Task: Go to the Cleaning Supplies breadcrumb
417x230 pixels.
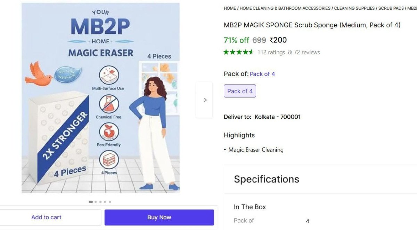Action: (x=354, y=8)
